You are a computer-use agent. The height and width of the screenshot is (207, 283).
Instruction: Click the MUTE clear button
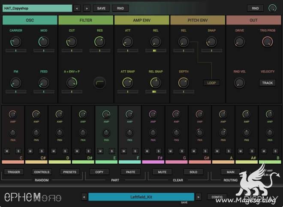162,172
